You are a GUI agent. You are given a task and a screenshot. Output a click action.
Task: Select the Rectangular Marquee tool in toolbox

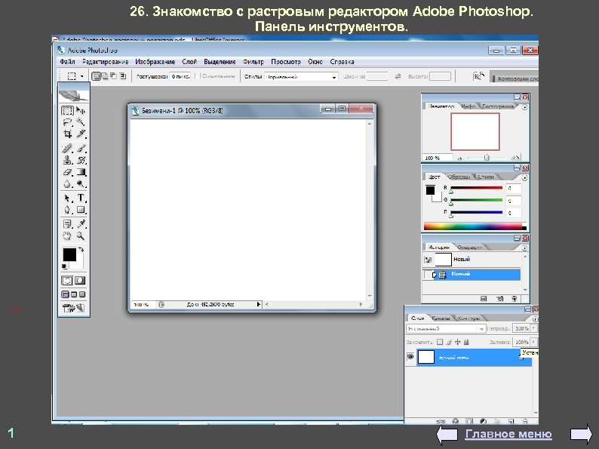pyautogui.click(x=67, y=110)
